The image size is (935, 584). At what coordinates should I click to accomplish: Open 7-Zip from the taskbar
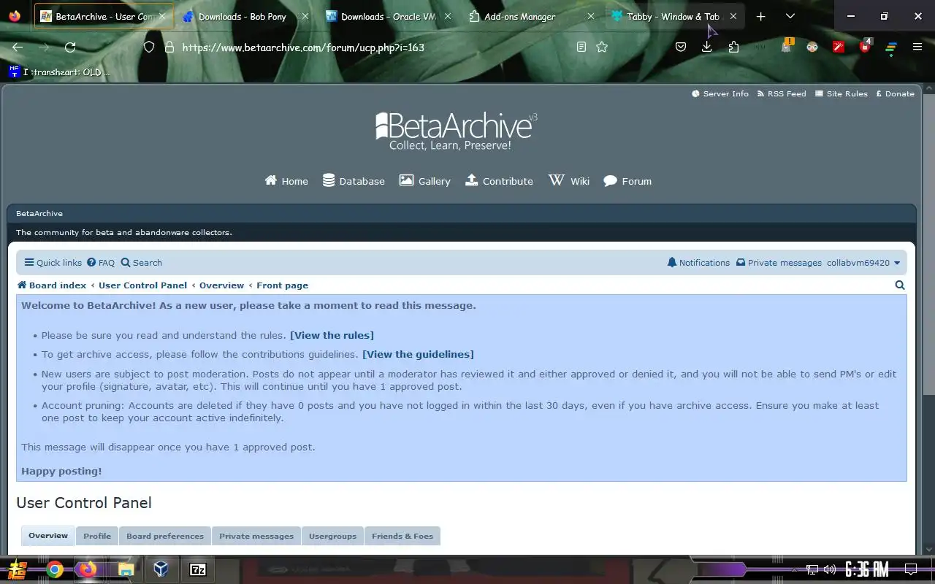pos(198,569)
